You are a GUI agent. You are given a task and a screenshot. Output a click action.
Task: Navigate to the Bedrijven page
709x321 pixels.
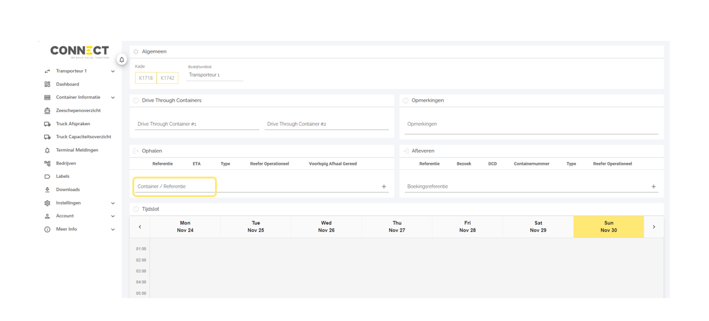(x=66, y=164)
